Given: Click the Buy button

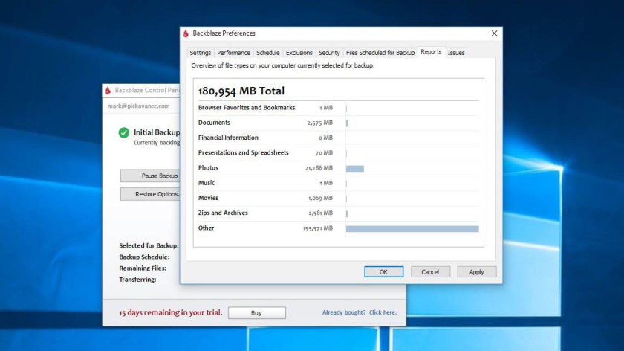Looking at the screenshot, I should coord(257,313).
